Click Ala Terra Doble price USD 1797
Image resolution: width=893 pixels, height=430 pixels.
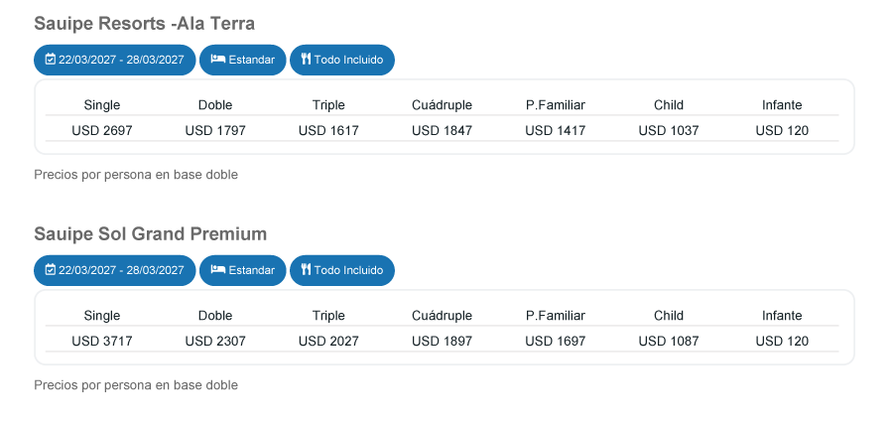point(215,131)
